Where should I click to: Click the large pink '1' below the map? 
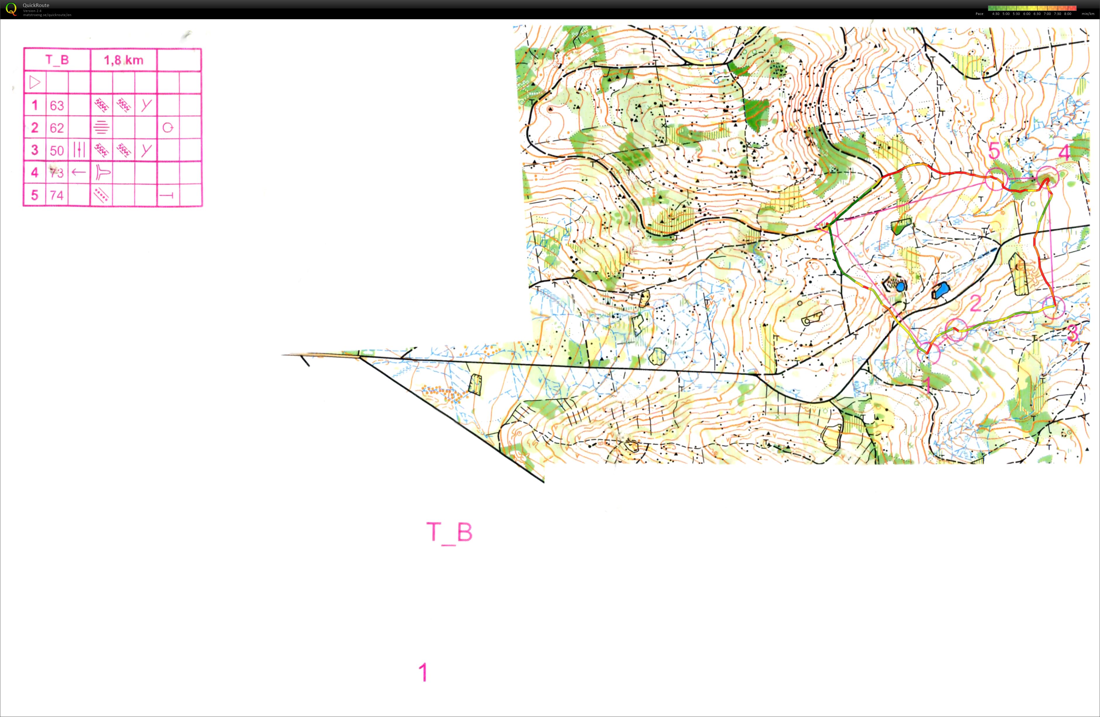click(423, 672)
